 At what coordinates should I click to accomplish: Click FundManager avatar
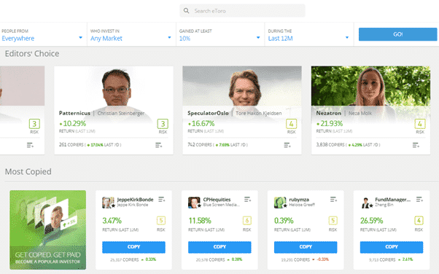[366, 203]
